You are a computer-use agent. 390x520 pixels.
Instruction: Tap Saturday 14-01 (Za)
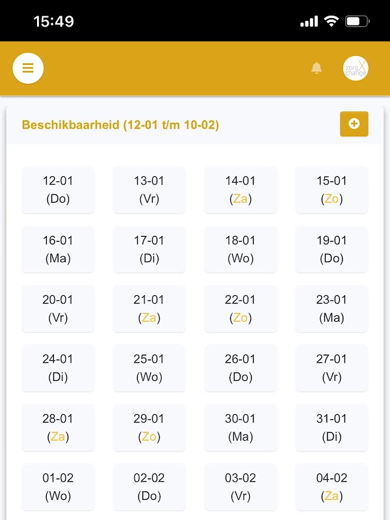240,190
